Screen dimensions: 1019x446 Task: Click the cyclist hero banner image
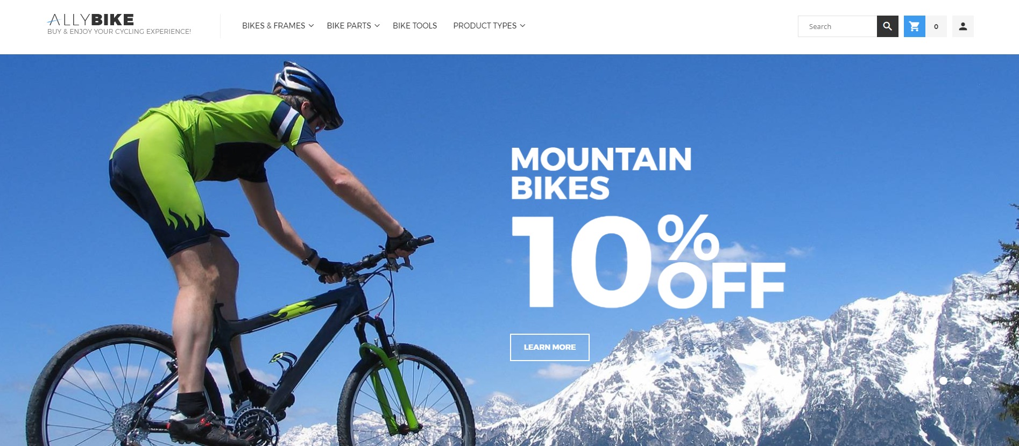[509, 250]
